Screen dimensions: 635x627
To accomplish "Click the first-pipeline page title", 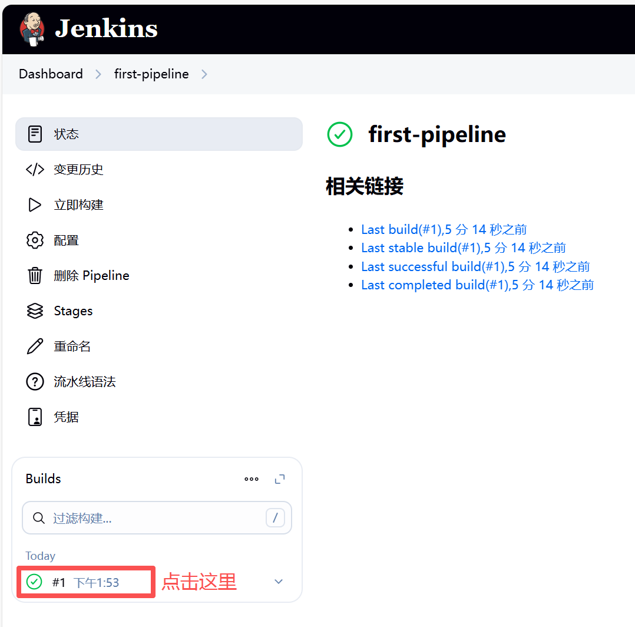I will [437, 135].
